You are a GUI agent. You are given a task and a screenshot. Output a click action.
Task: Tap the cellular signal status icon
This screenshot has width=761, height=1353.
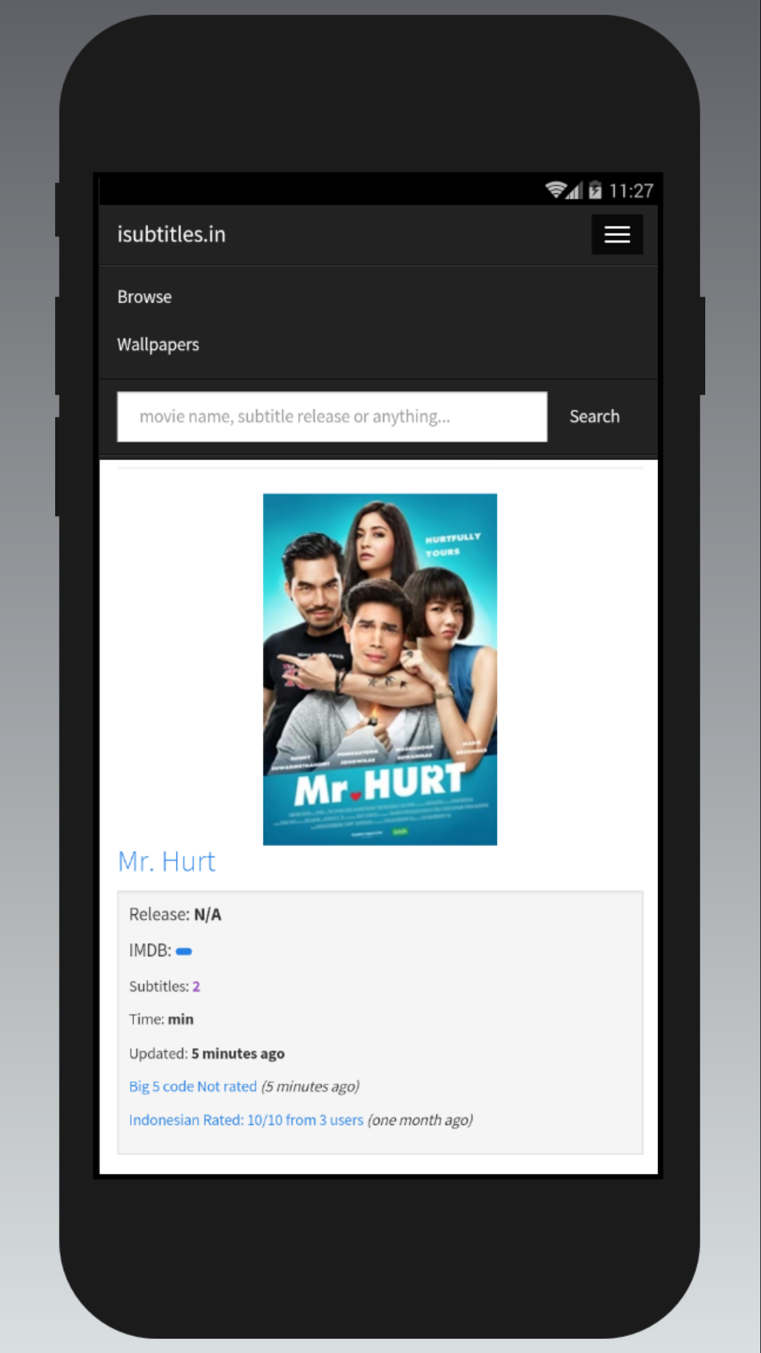pos(574,191)
